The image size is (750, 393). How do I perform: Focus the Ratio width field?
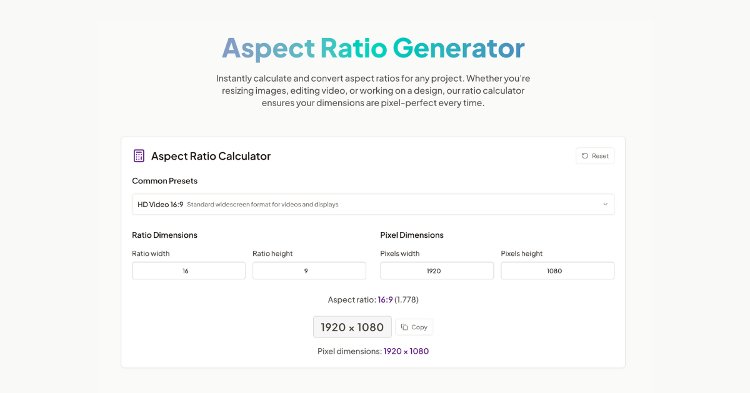(188, 271)
